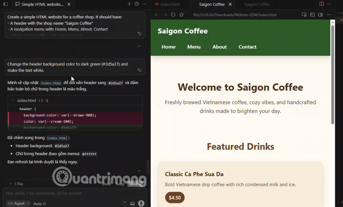Revert the 'Change the header background' message
Viewport: 343px width, 207px height.
tap(139, 70)
